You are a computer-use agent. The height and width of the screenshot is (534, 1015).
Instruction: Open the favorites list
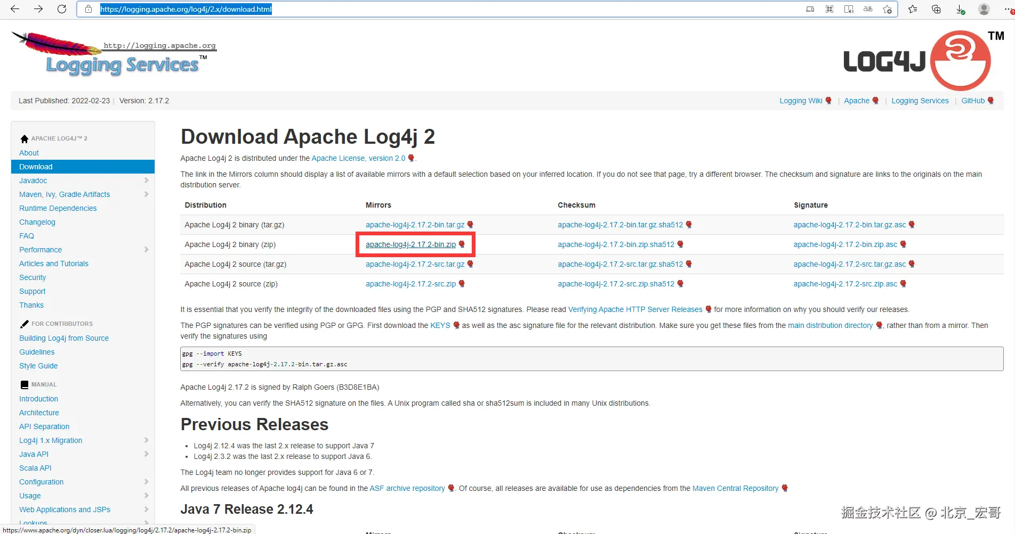click(913, 9)
